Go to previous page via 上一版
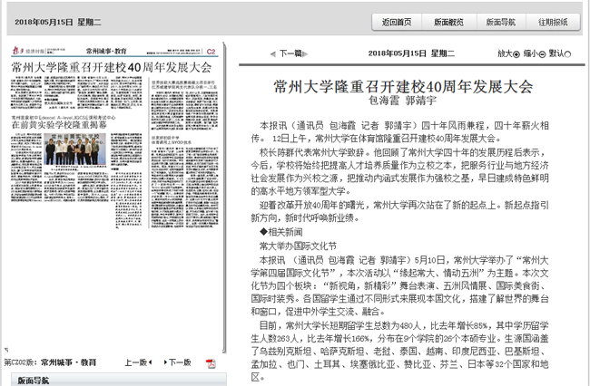 tap(136, 362)
